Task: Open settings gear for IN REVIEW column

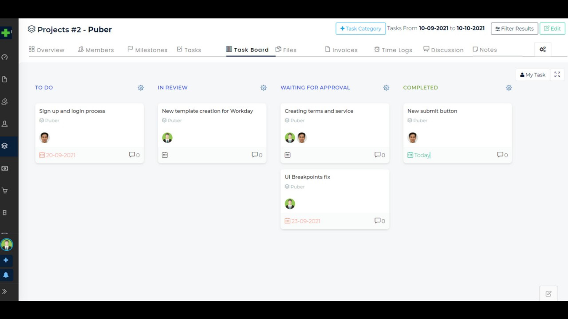Action: pos(264,88)
